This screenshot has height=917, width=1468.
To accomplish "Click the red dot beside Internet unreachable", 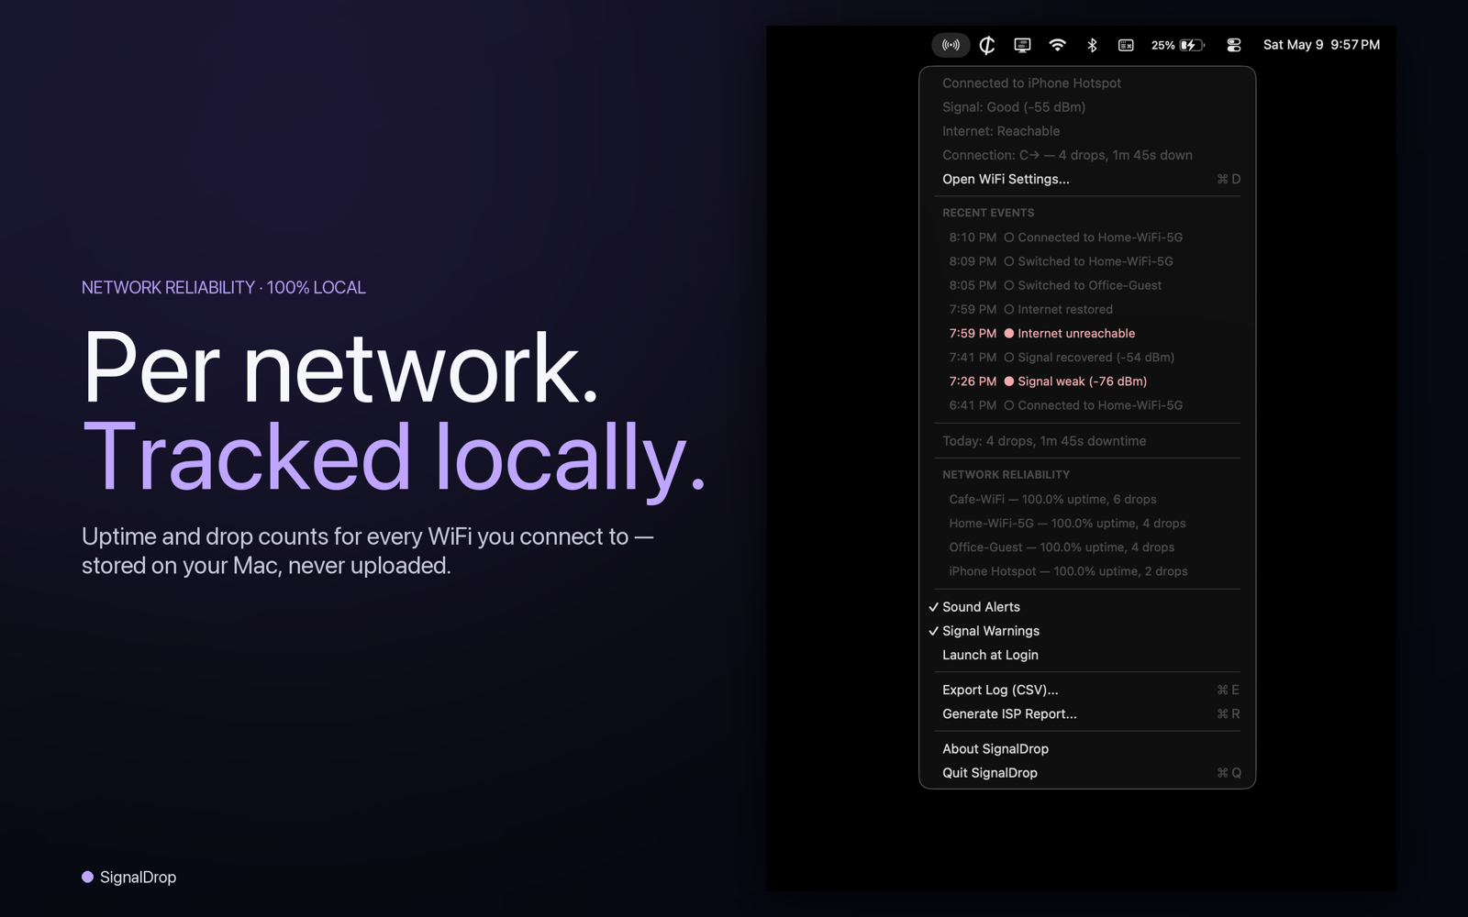I will 1009,333.
